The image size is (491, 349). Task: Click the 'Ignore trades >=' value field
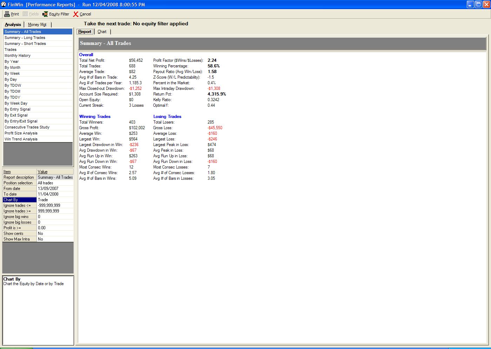click(55, 211)
